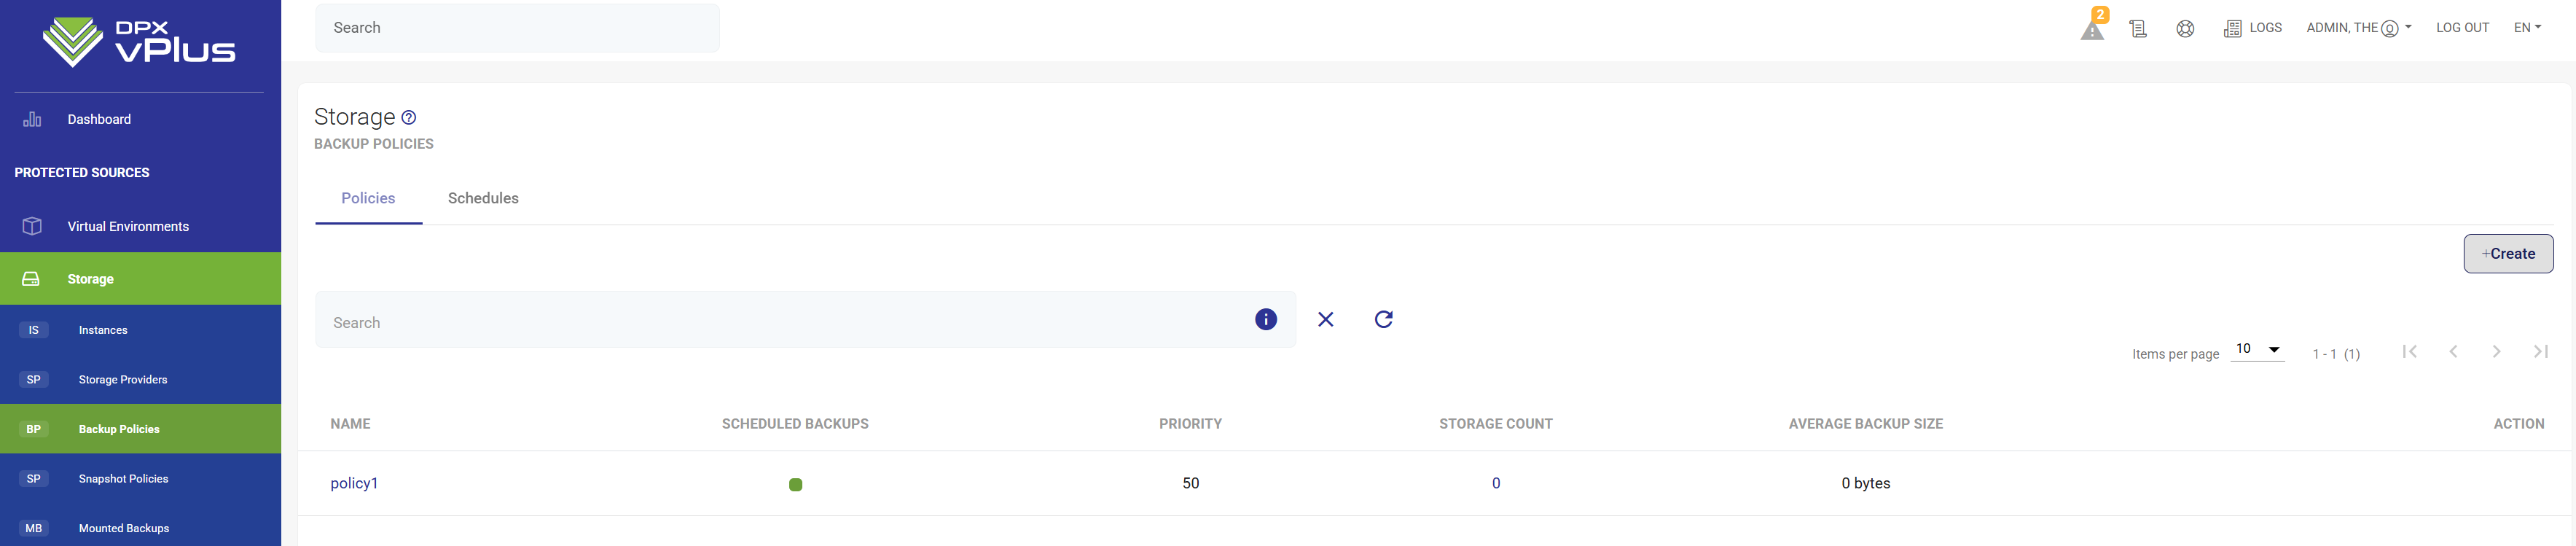Screen dimensions: 2576x546
Task: Click the task console list icon
Action: [2138, 29]
